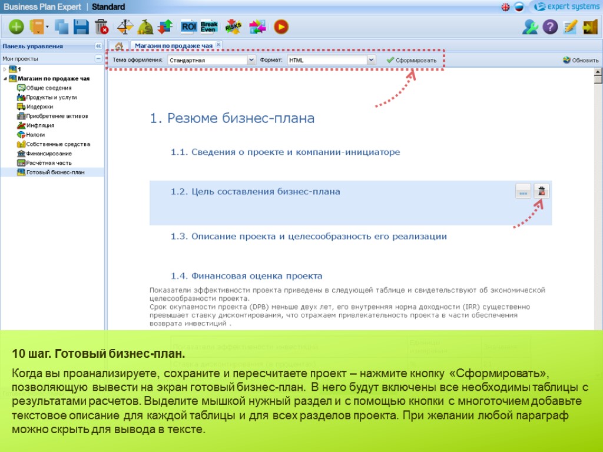
Task: Open help via purple question mark icon
Action: coord(551,27)
